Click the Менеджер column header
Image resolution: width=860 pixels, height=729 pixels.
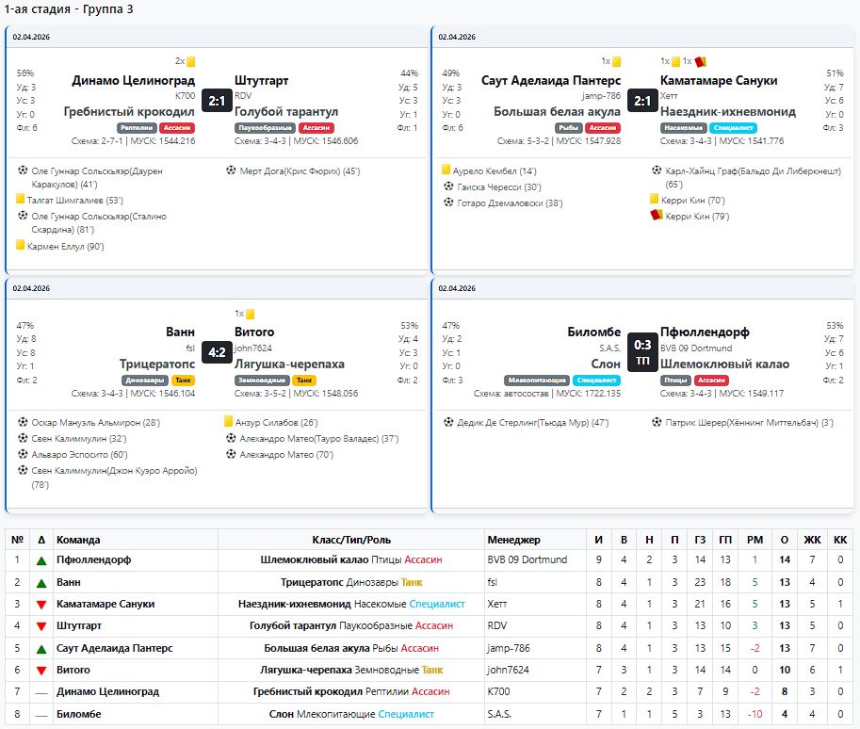point(514,540)
